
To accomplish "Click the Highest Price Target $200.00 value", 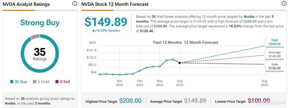I will (130, 101).
